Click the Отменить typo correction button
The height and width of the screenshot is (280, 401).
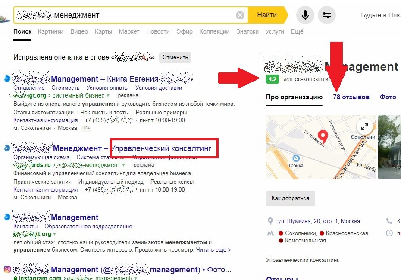[x=175, y=57]
